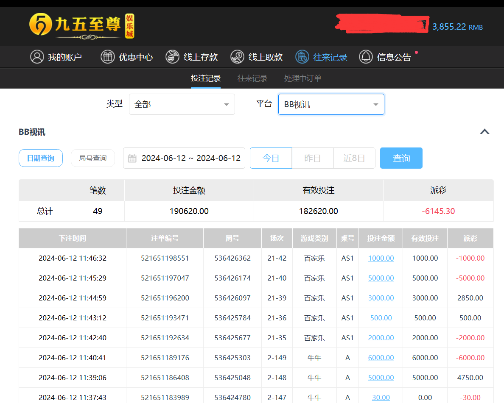Click the 信息公告 bell icon
The height and width of the screenshot is (403, 504).
coord(366,57)
